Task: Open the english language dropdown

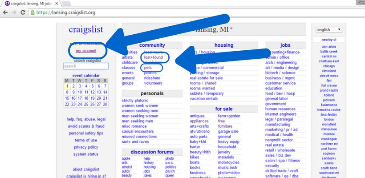Action: [x=328, y=29]
